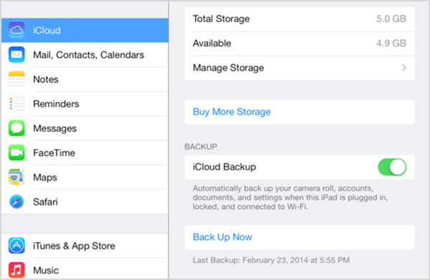This screenshot has height=280, width=430.
Task: Open iTunes & App Store settings
Action: point(74,246)
